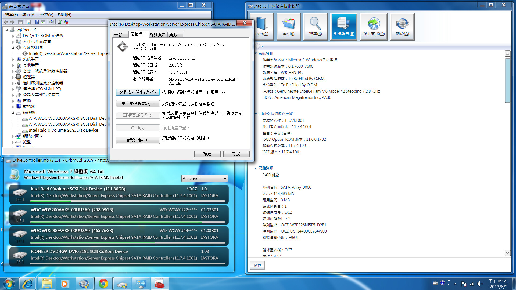Screen dimensions: 516x290
Task: Collapse the wjChen-PC root node
Action: point(7,30)
